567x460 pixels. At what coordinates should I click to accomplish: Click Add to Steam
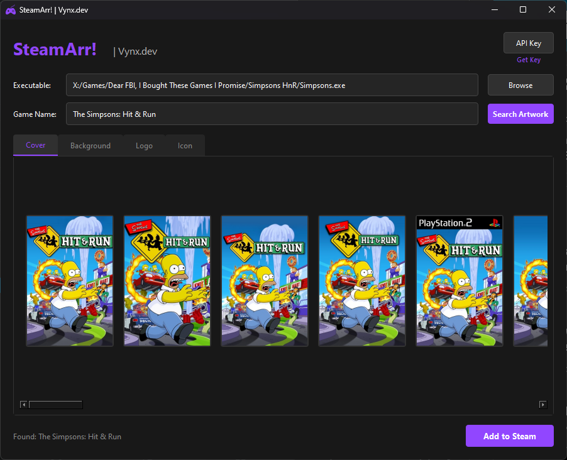(x=510, y=435)
